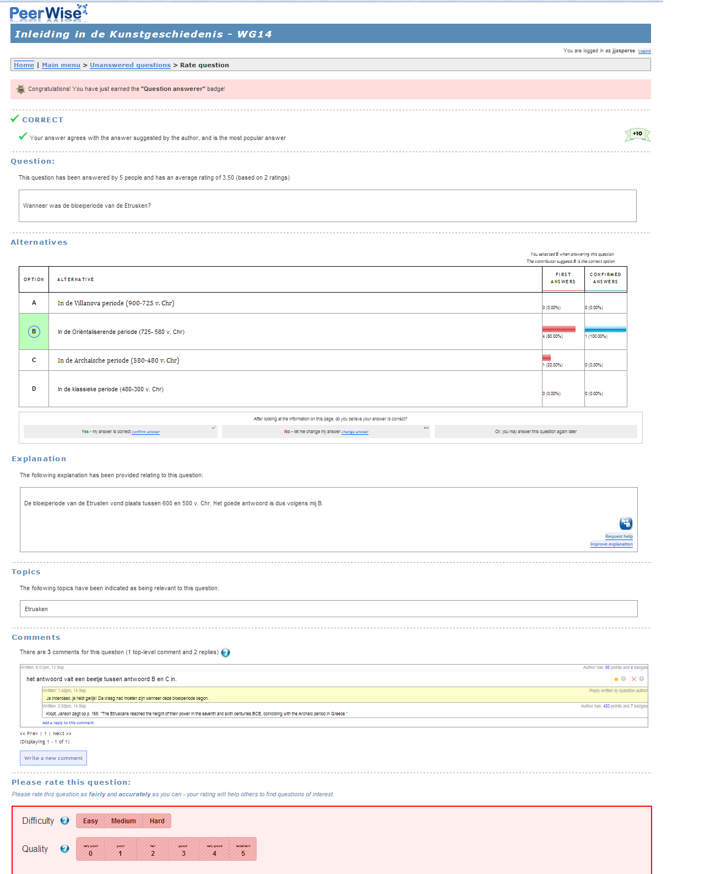The image size is (705, 874).
Task: Rate difficulty as Medium
Action: (123, 821)
